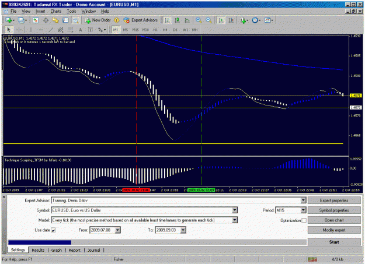Select the crosshair tool
Viewport: 365px width, 264px height.
[x=19, y=30]
